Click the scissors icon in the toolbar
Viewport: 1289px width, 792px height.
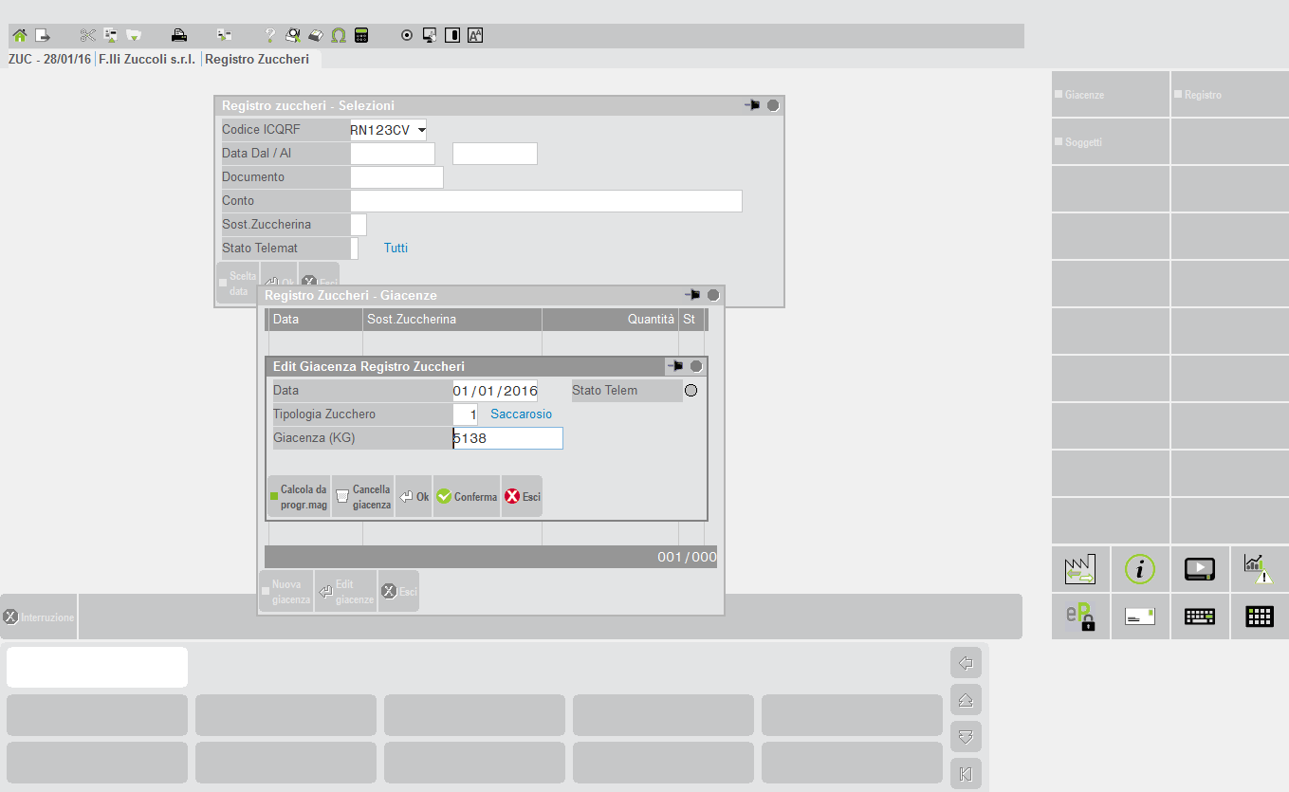(x=88, y=36)
